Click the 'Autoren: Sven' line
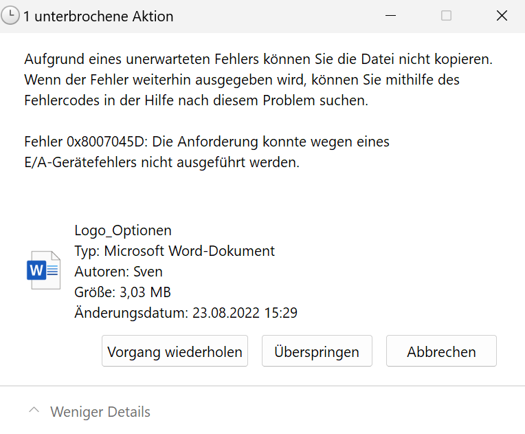The image size is (525, 434). [x=118, y=272]
